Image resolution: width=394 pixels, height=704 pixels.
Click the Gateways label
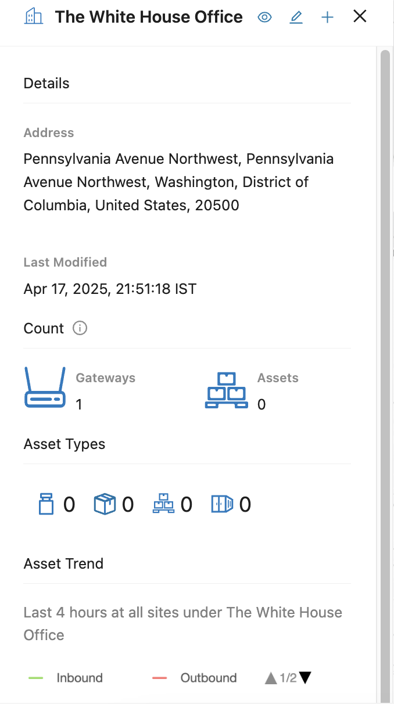pyautogui.click(x=106, y=378)
